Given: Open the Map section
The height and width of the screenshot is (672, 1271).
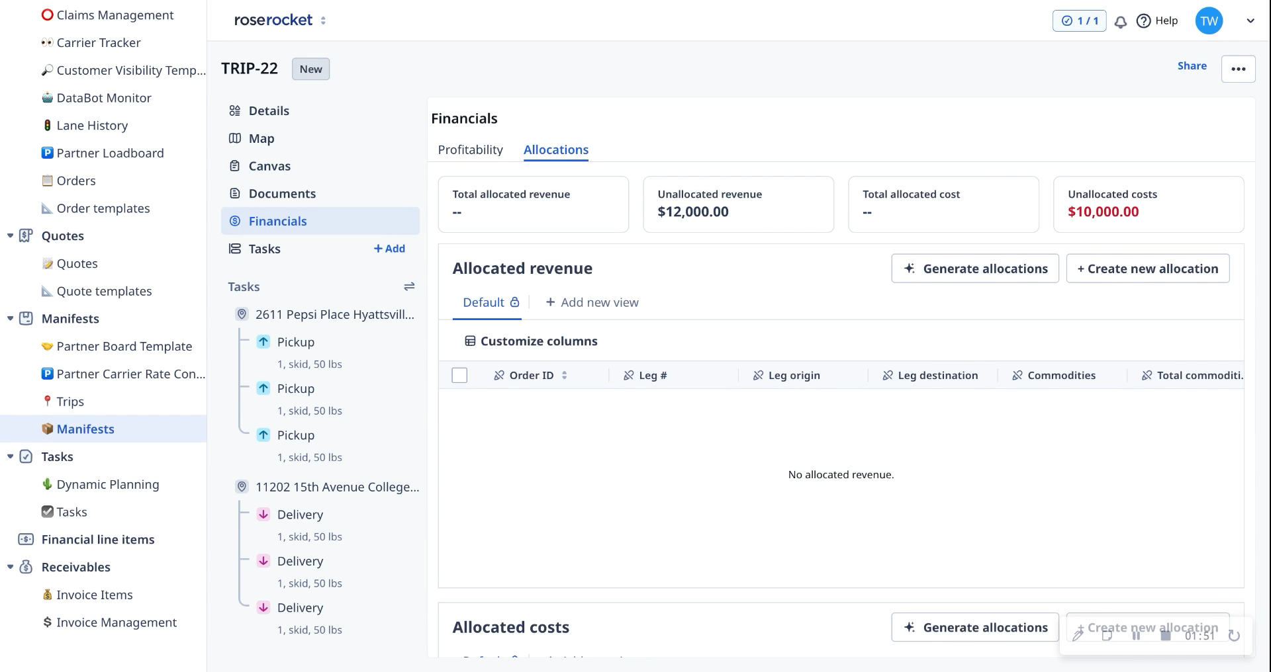Looking at the screenshot, I should [320, 138].
